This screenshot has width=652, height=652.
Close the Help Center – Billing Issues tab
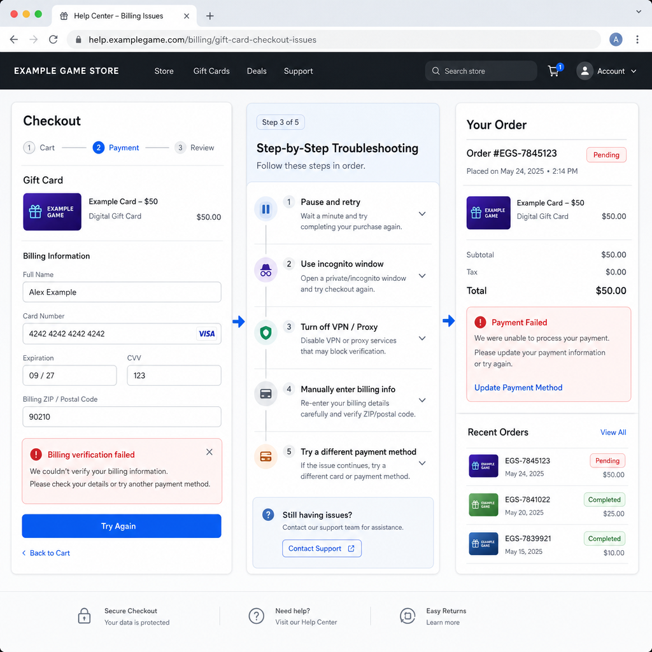point(187,16)
